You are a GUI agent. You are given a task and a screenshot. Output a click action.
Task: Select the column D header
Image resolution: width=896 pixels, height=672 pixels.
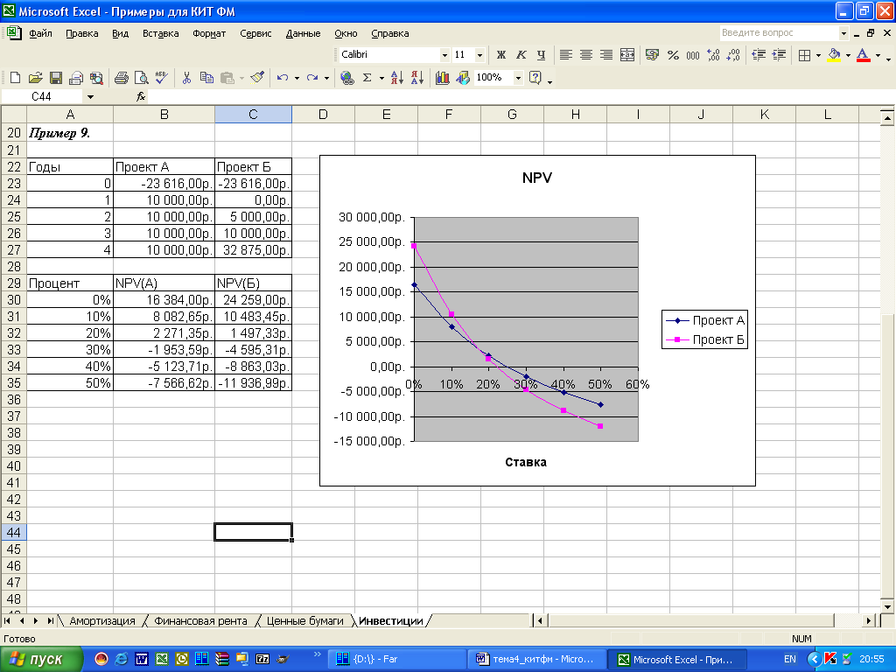(x=323, y=115)
